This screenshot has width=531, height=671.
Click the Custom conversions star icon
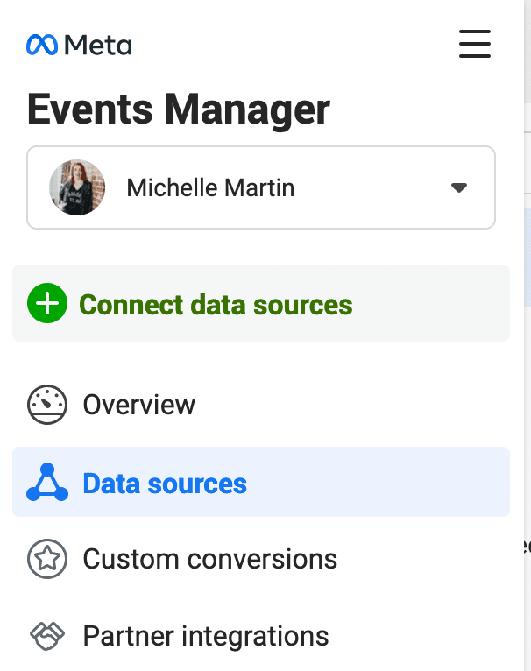(x=47, y=559)
